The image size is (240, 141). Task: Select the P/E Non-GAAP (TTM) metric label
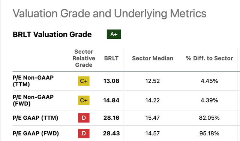33,81
